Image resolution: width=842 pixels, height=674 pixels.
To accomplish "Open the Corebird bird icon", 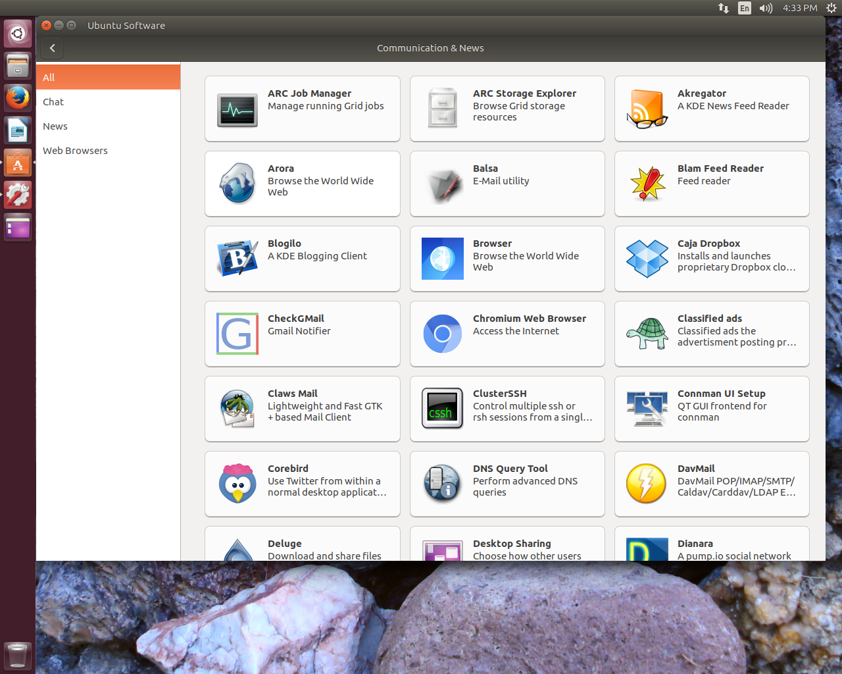I will click(237, 484).
